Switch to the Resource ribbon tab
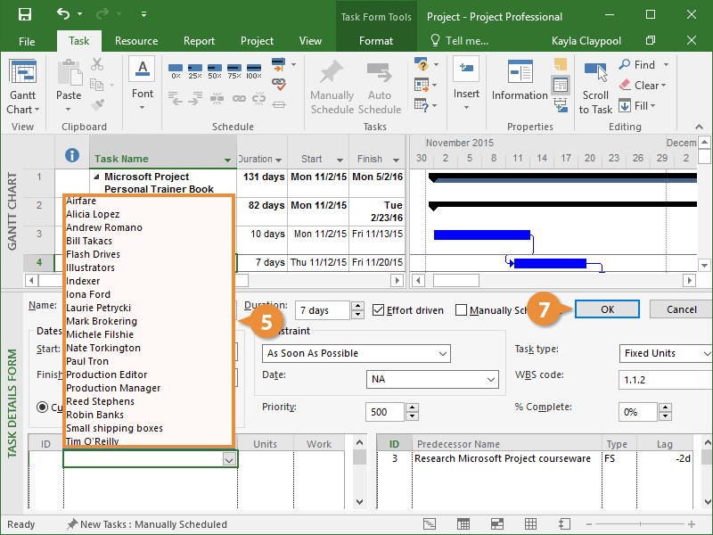Viewport: 713px width, 535px height. tap(136, 41)
